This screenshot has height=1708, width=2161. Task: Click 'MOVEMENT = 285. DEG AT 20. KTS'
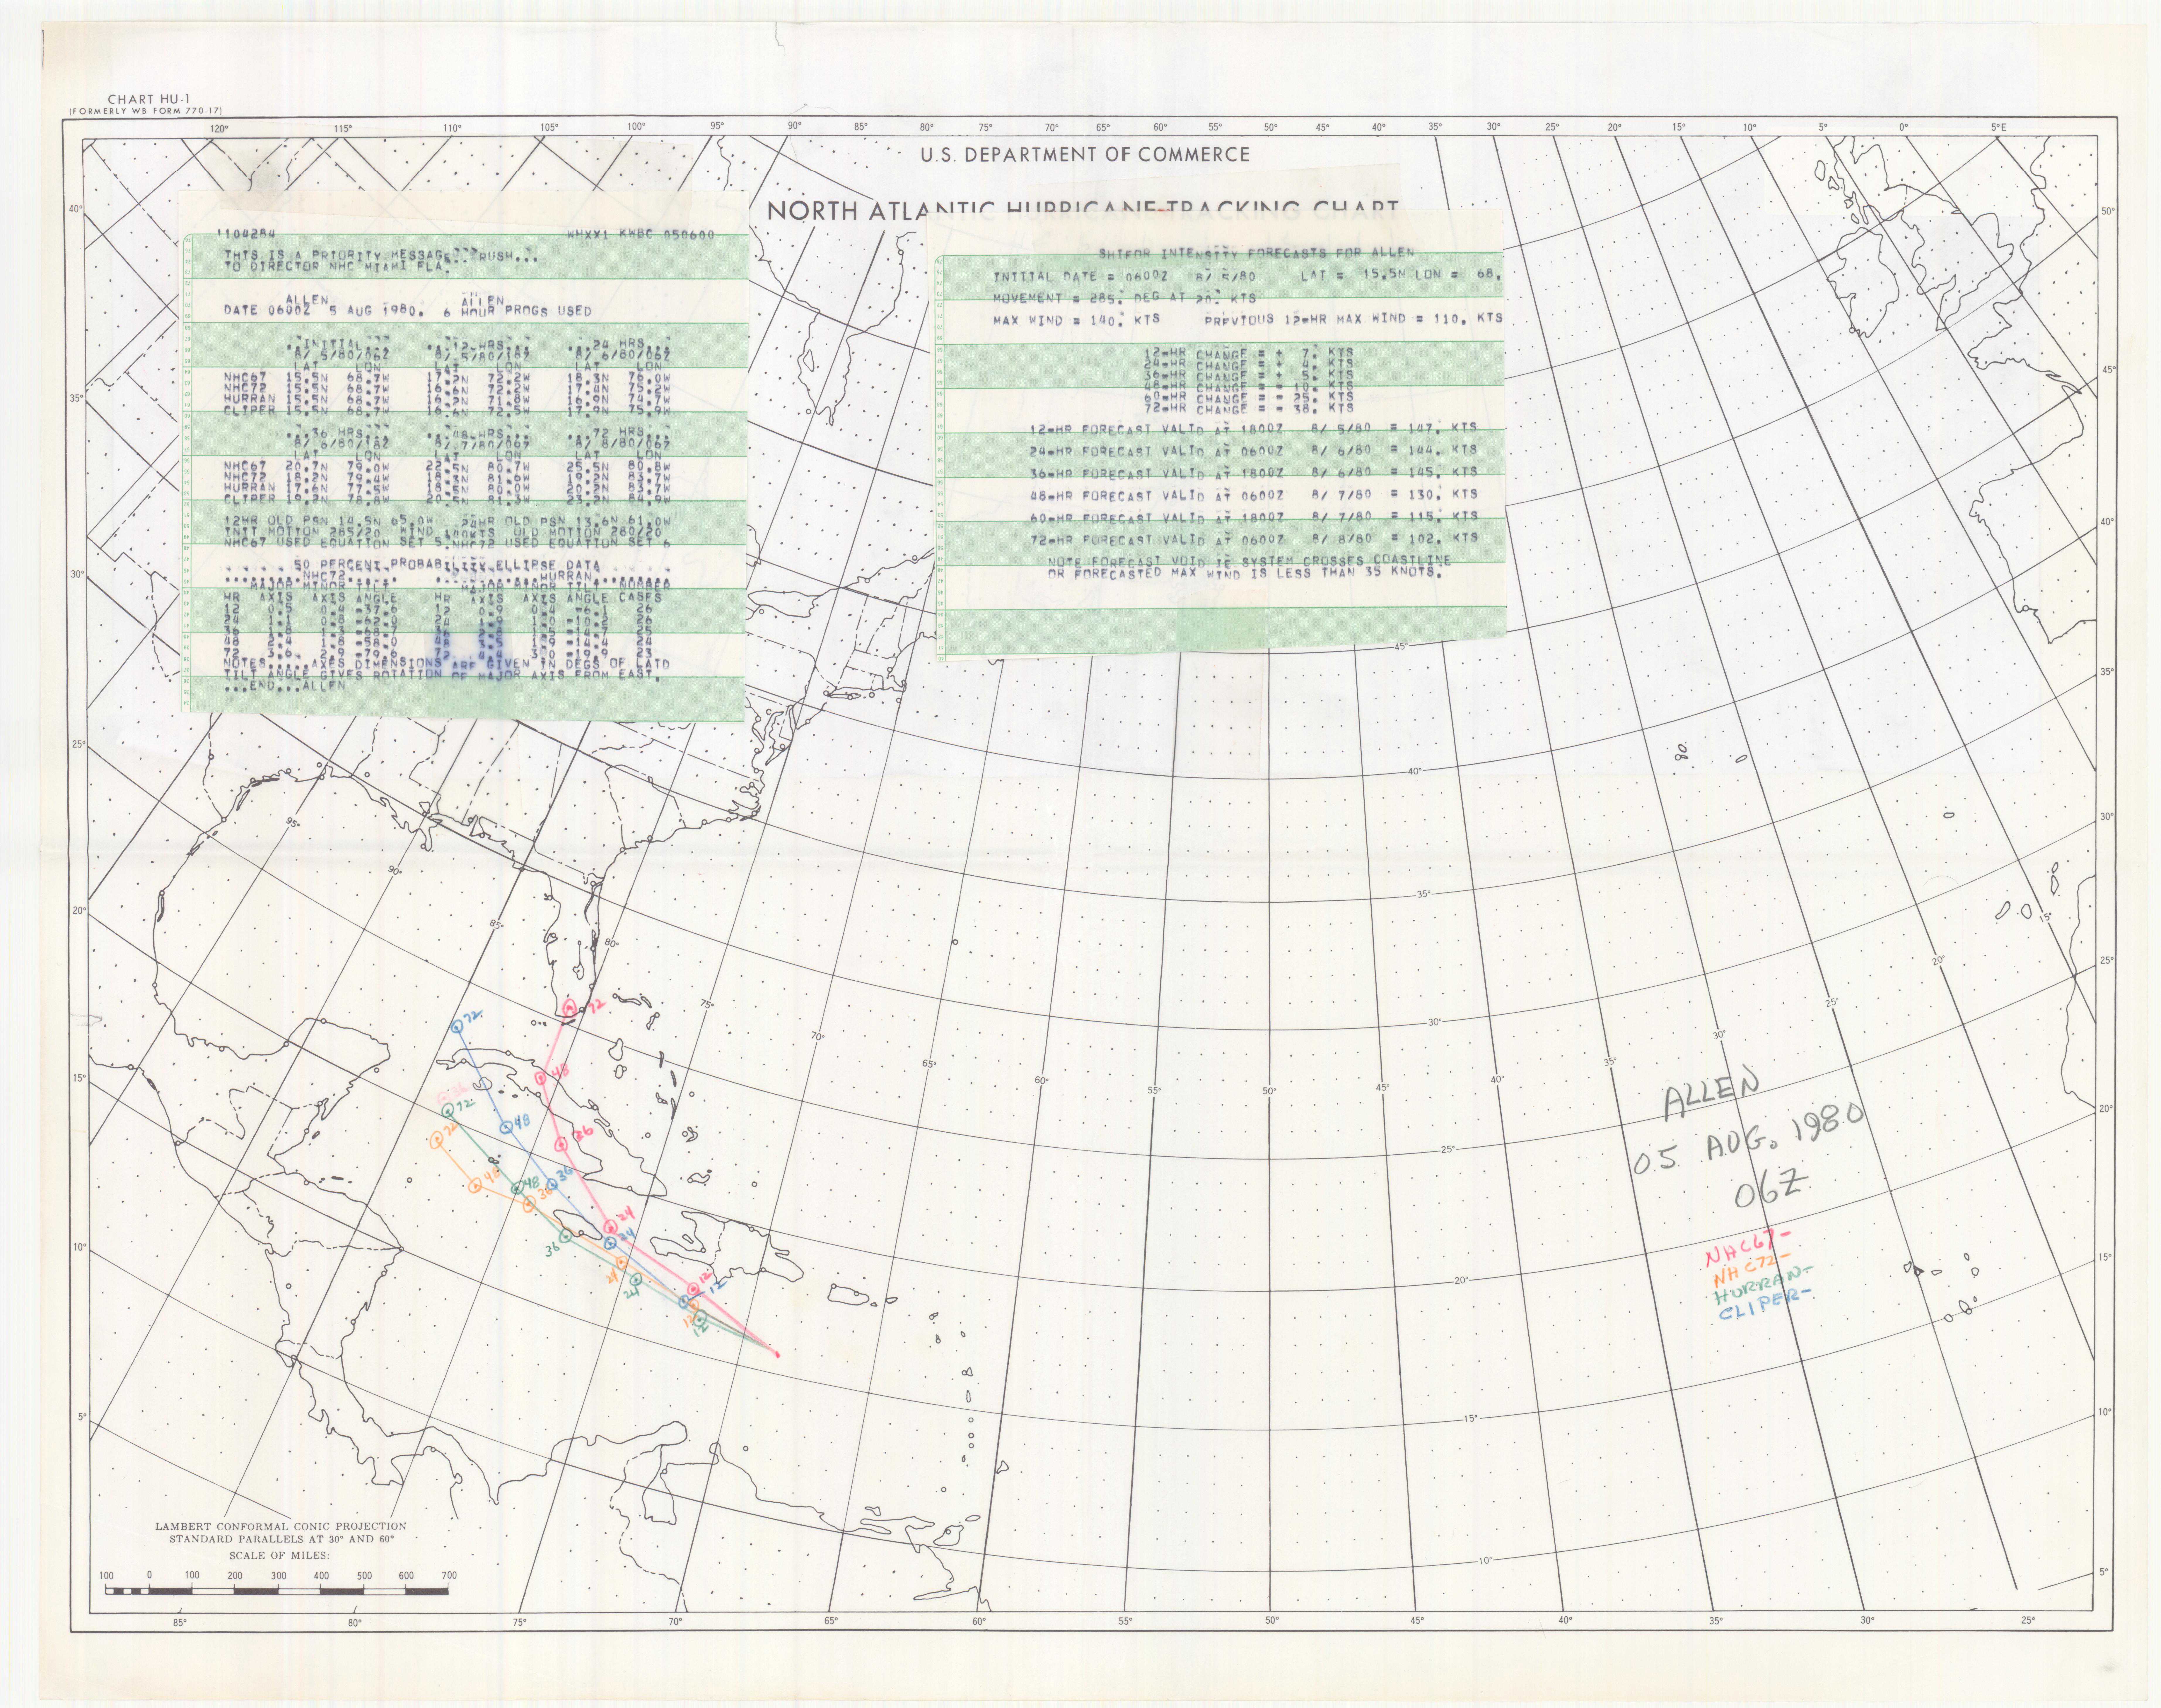point(1125,298)
